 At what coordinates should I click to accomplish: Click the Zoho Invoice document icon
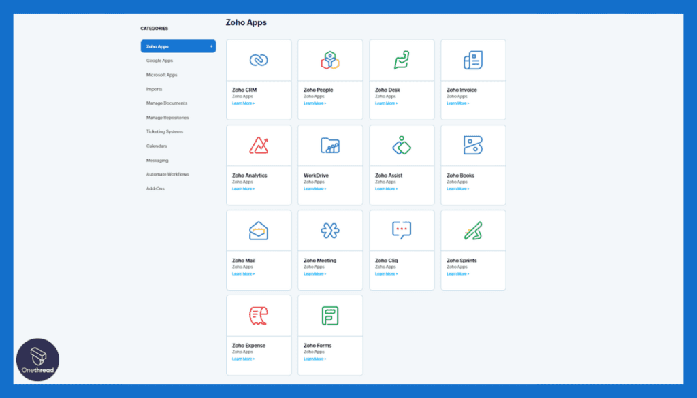click(x=473, y=60)
